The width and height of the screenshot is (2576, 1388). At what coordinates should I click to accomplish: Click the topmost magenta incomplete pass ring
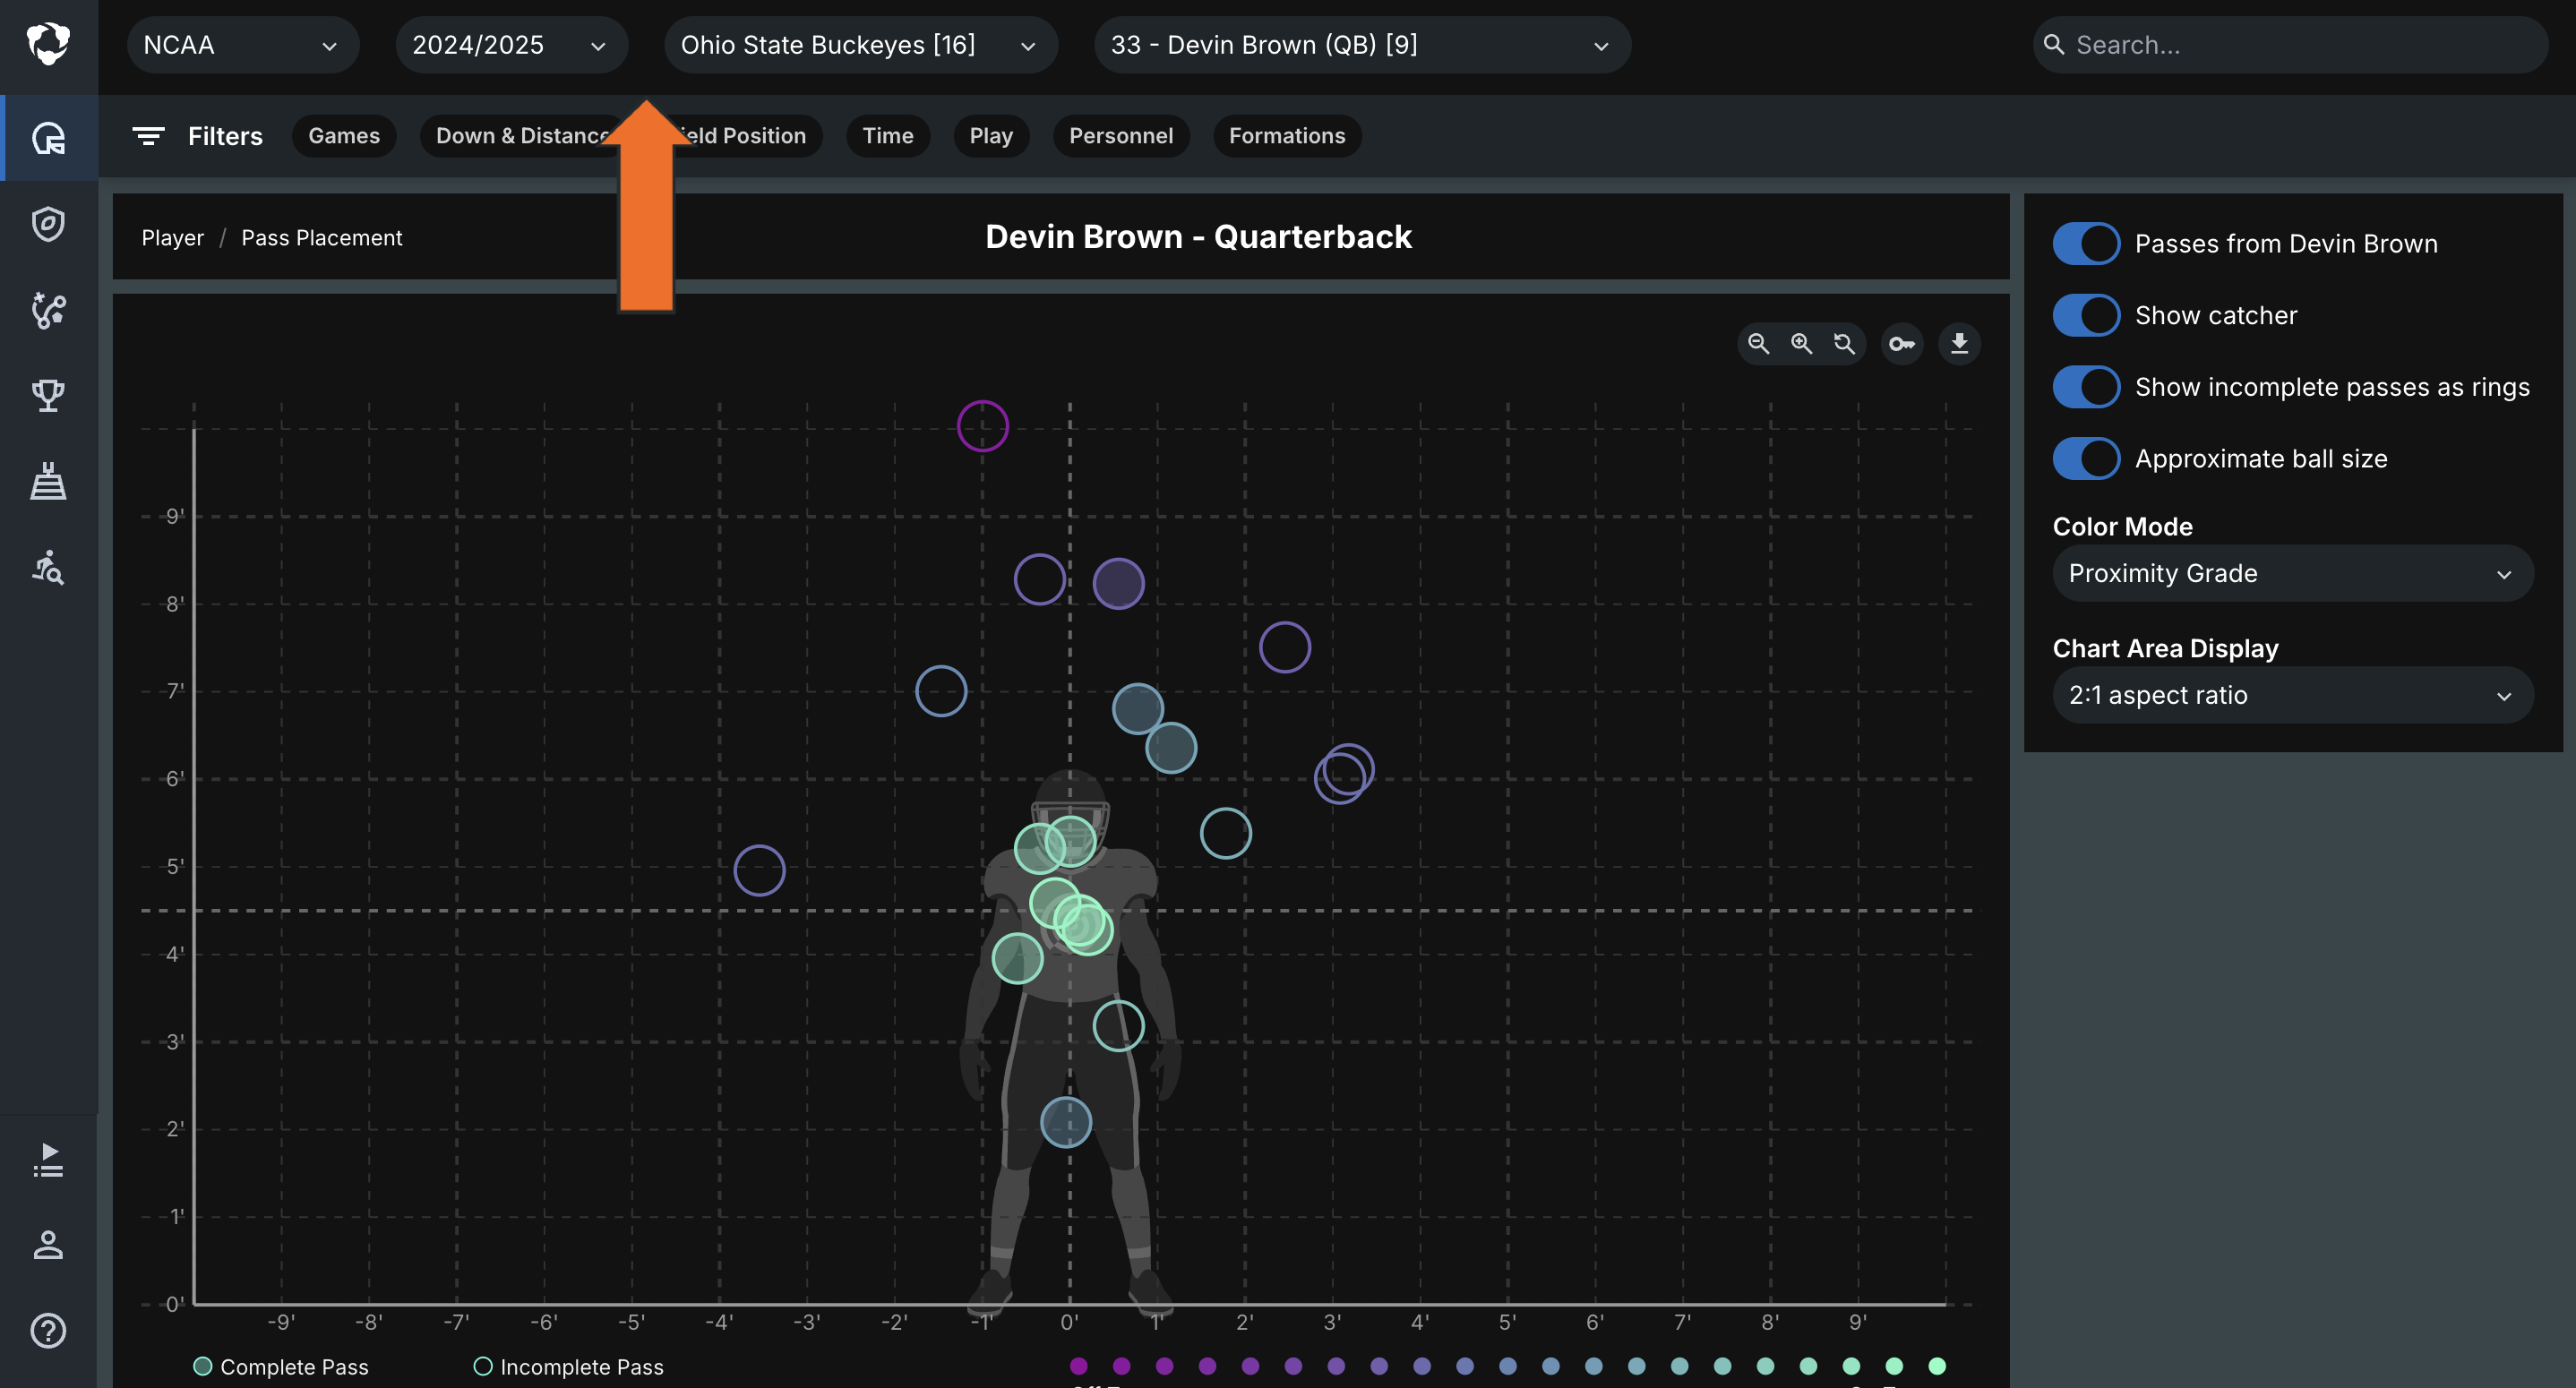pyautogui.click(x=982, y=427)
